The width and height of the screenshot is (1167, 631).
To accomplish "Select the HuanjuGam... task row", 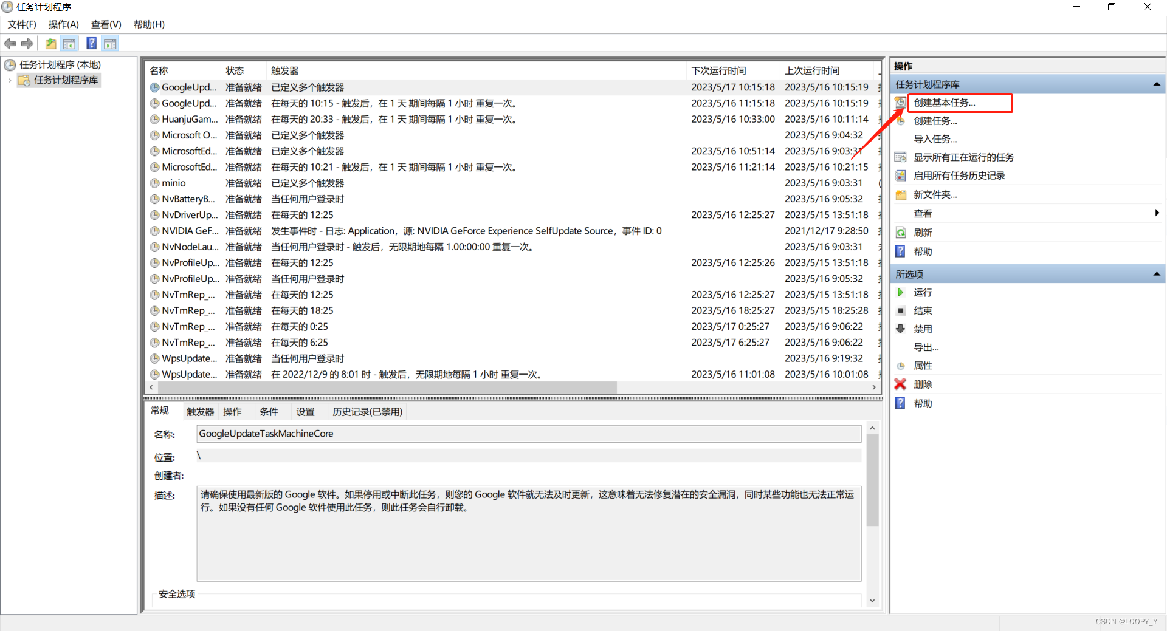I will [514, 119].
